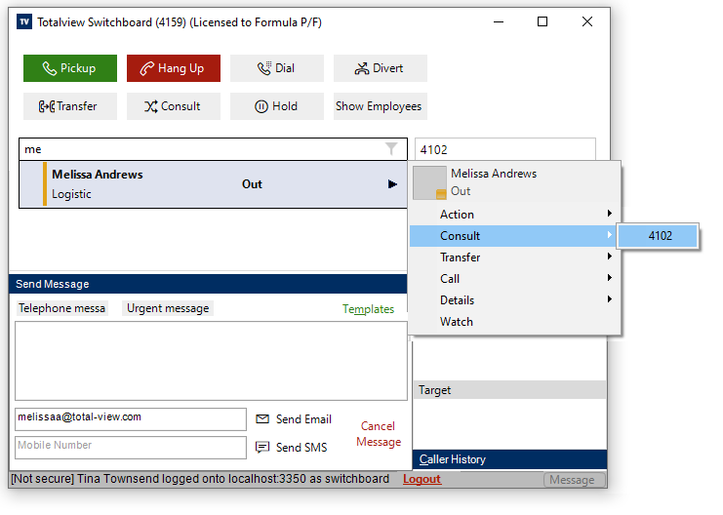The image size is (723, 515).
Task: Click the green Pickup call button
Action: point(70,68)
